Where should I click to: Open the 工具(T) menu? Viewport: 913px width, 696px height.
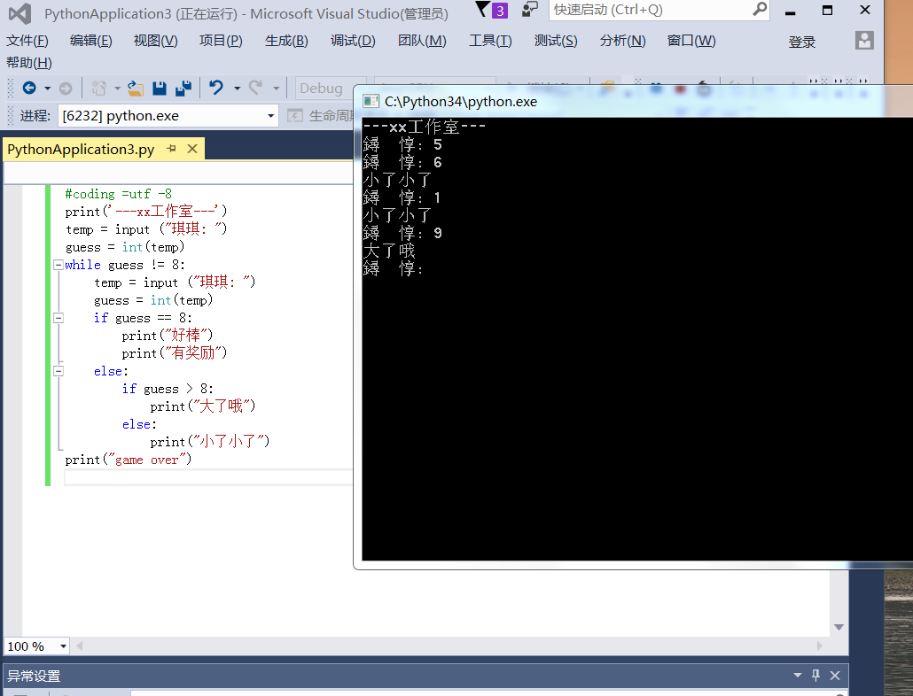tap(490, 41)
